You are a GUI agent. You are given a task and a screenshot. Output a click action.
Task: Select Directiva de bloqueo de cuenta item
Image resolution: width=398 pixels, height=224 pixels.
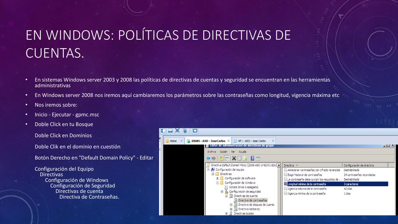click(256, 205)
